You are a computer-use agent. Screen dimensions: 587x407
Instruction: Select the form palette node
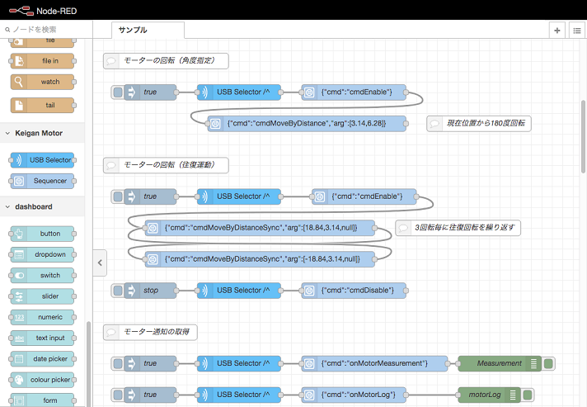click(42, 400)
